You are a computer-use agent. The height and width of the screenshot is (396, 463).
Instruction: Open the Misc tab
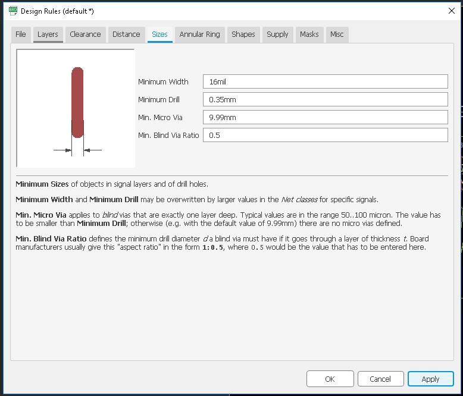337,34
